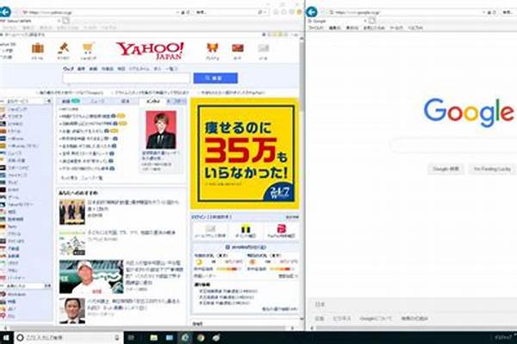Open 表示 menu in Google window
The height and width of the screenshot is (344, 517).
[352, 28]
